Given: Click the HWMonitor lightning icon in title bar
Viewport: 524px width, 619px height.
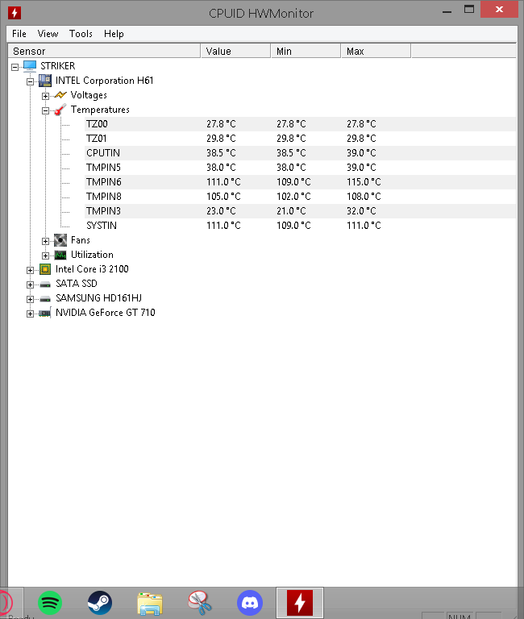Looking at the screenshot, I should pos(15,13).
